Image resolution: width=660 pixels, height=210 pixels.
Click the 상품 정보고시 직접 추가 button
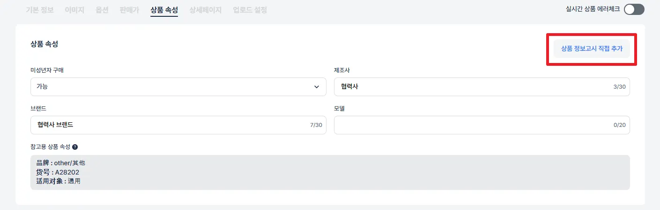click(591, 49)
